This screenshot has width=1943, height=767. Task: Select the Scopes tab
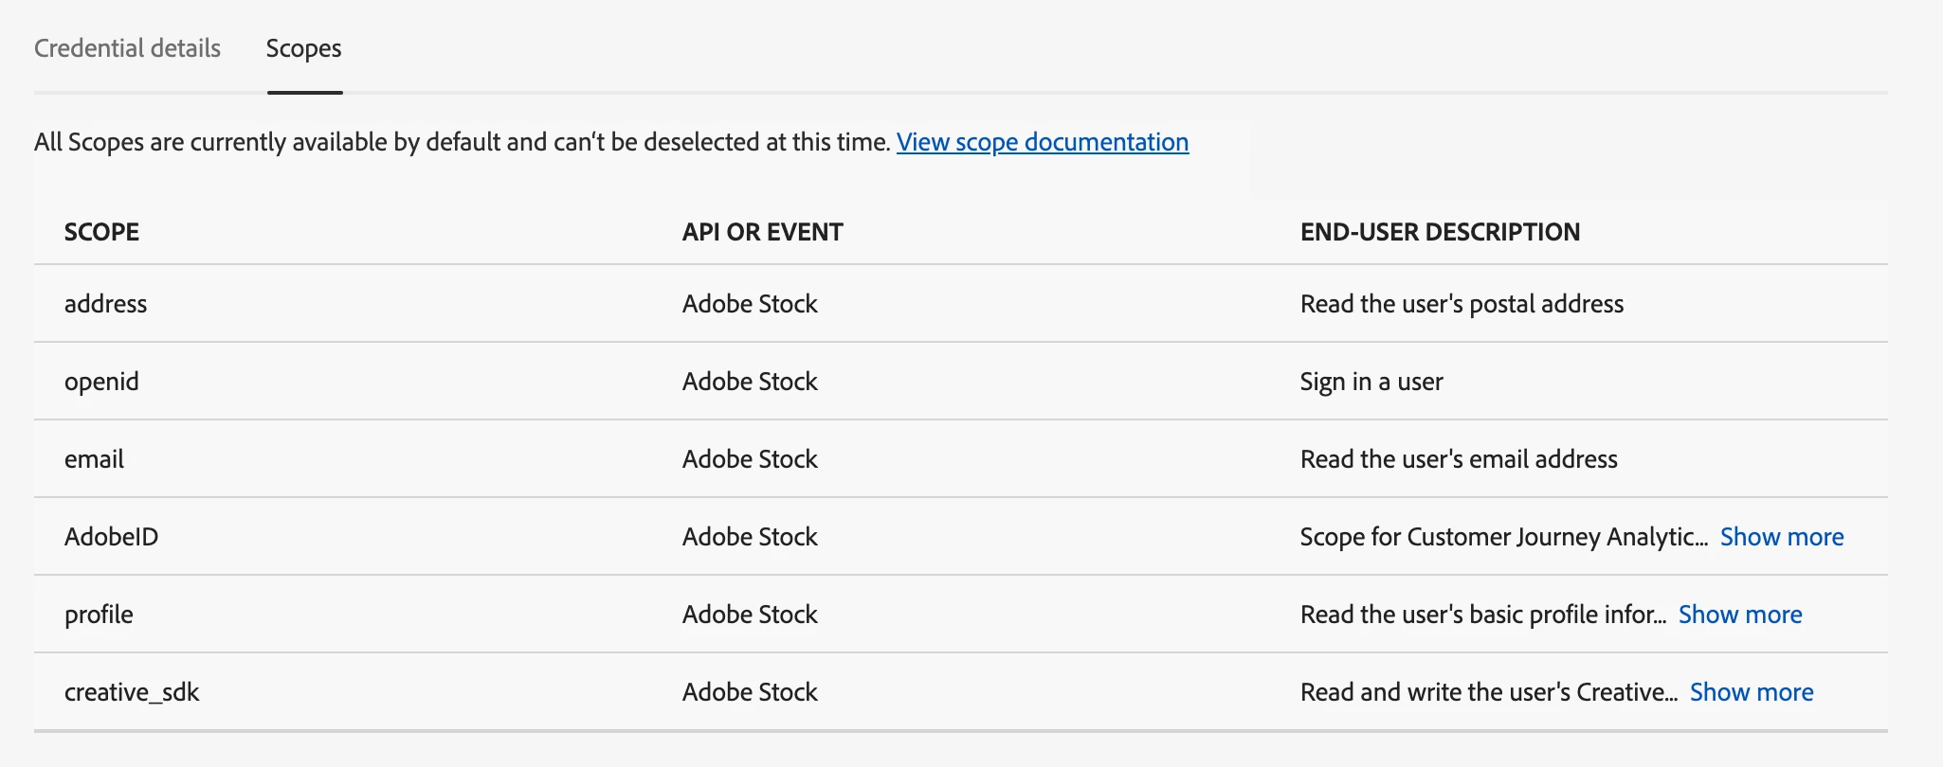303,48
